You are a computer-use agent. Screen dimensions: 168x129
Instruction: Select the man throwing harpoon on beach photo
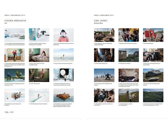click(104, 75)
